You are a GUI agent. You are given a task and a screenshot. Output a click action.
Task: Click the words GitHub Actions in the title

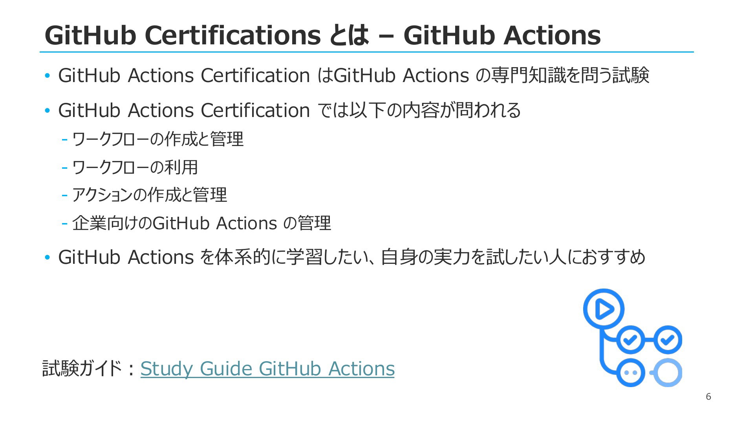click(x=502, y=35)
